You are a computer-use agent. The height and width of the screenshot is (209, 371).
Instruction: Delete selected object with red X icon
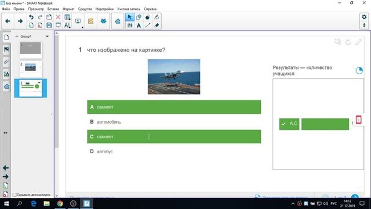pos(58,17)
